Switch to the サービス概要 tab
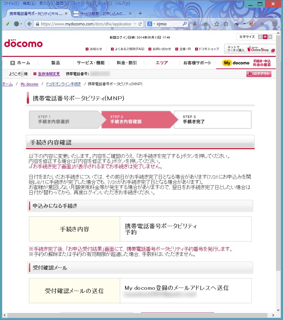The height and width of the screenshot is (320, 283). 102,13
